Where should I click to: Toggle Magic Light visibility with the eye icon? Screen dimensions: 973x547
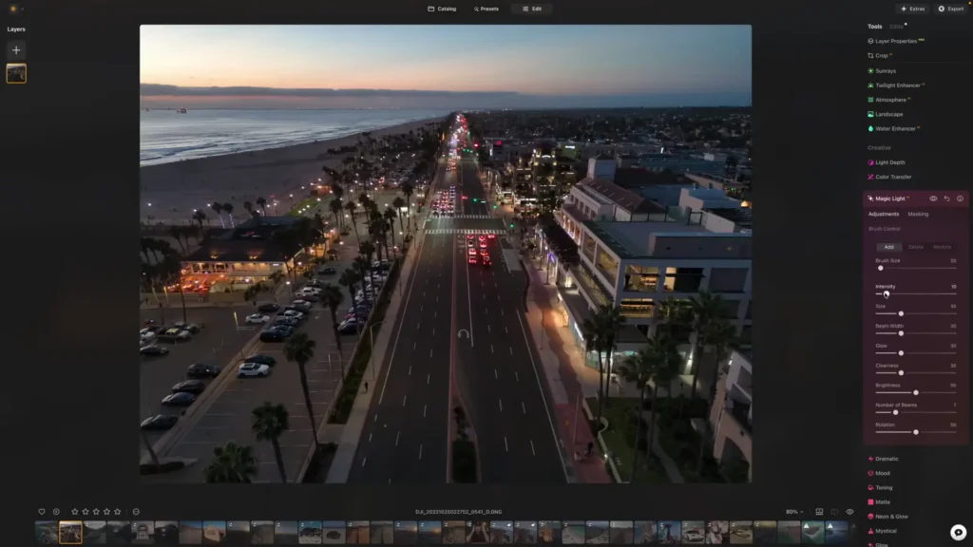point(934,198)
